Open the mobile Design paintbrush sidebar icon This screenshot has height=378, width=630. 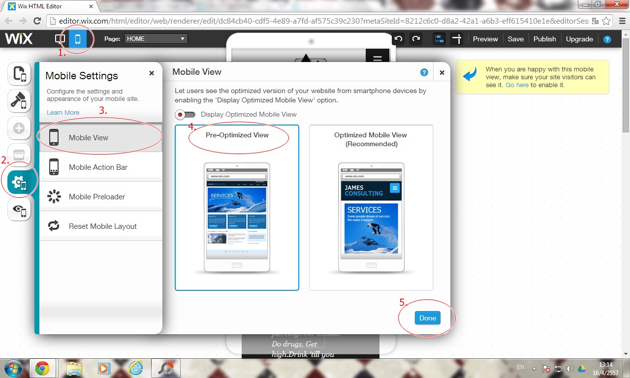tap(19, 101)
